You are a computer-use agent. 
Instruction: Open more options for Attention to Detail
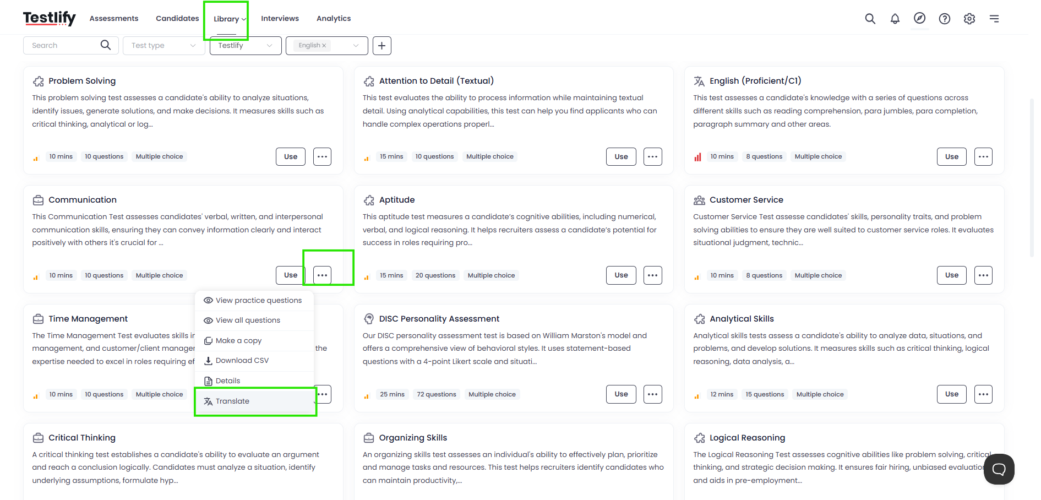[653, 156]
